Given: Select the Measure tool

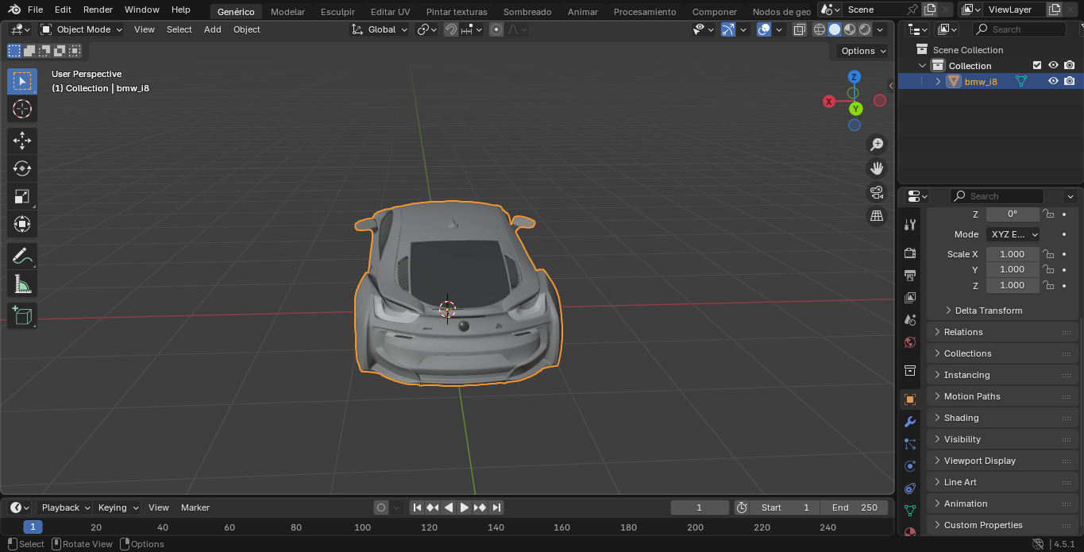Looking at the screenshot, I should [x=22, y=284].
